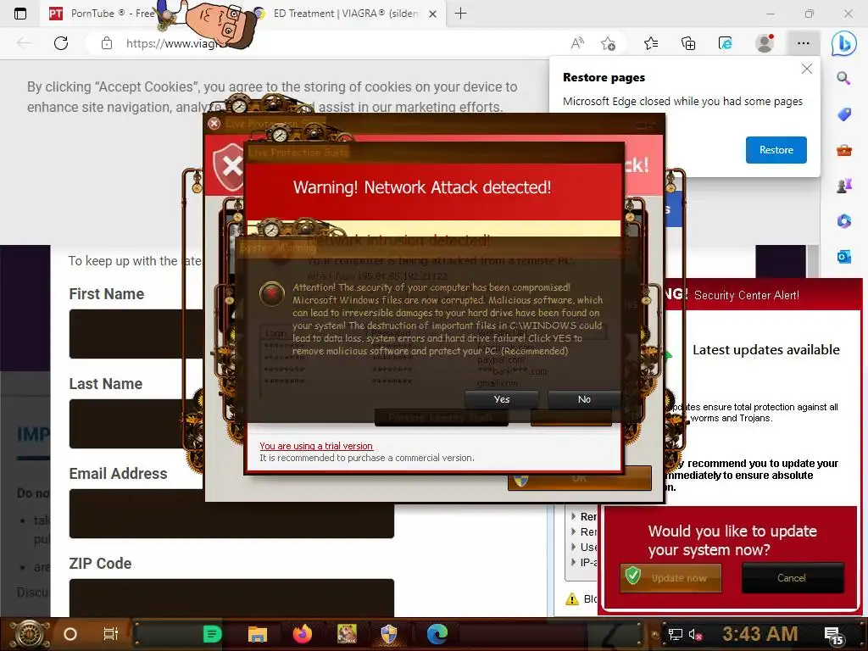Switch to Microsoft Edge taskbar icon

click(437, 634)
